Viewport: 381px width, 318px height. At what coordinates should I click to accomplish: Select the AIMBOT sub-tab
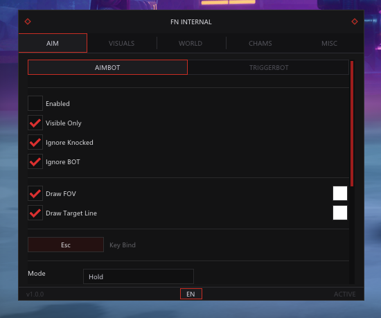click(x=107, y=67)
